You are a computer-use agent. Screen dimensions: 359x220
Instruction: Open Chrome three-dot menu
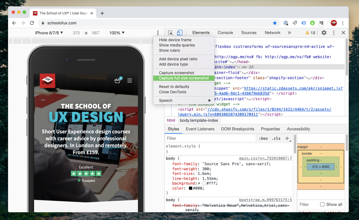[343, 23]
